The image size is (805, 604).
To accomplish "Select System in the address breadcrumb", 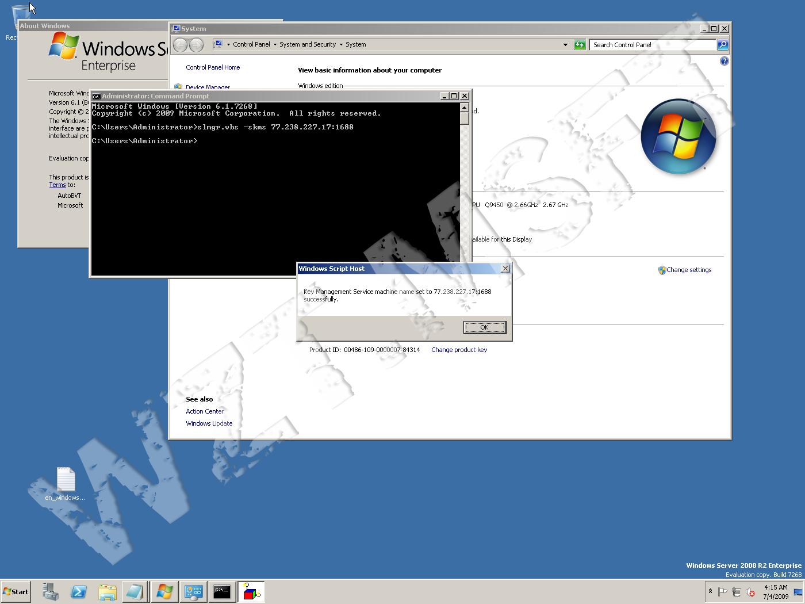I will click(356, 44).
